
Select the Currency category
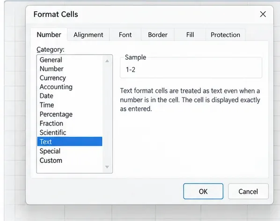tap(70, 78)
